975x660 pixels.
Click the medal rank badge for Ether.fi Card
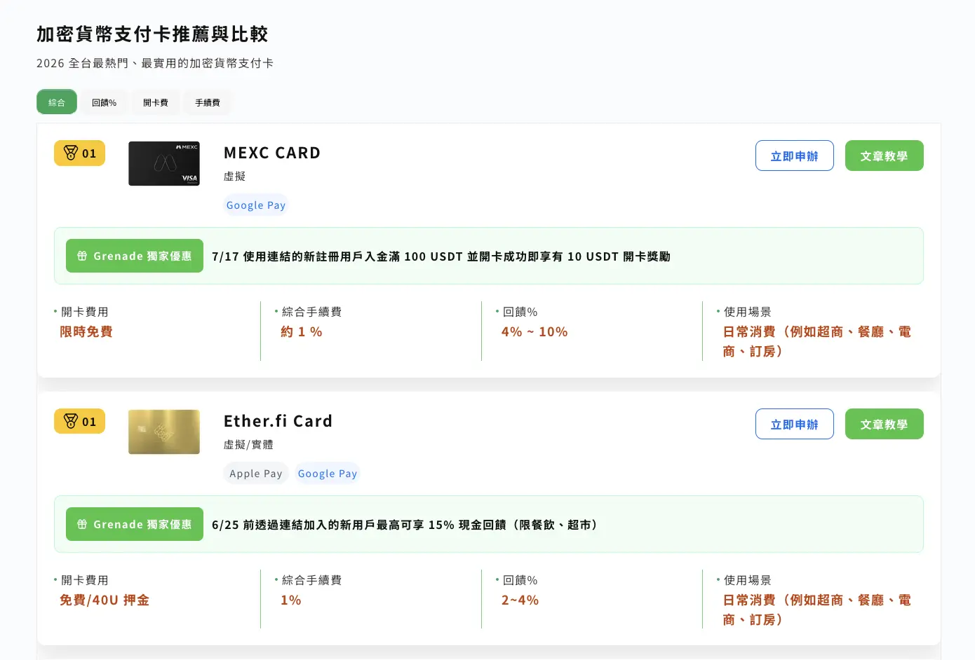click(79, 422)
